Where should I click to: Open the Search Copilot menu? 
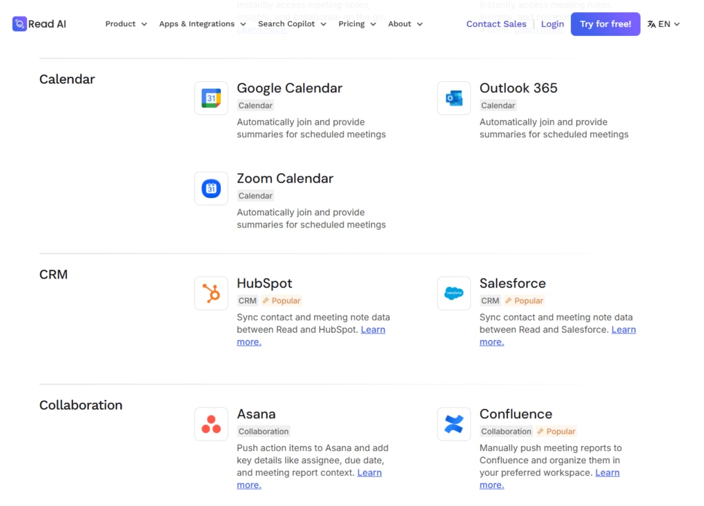291,23
